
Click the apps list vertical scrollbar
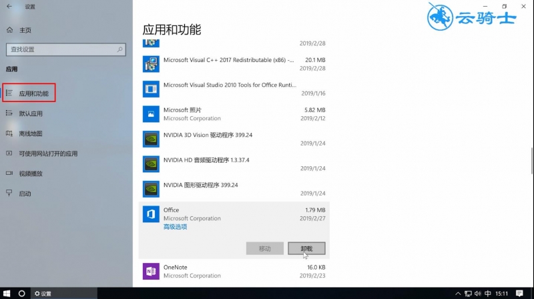click(531, 160)
